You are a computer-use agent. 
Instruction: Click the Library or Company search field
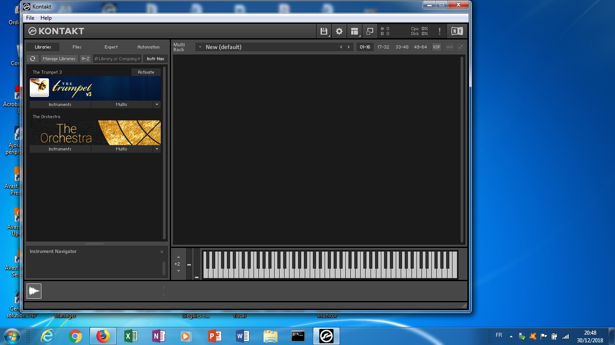click(116, 58)
